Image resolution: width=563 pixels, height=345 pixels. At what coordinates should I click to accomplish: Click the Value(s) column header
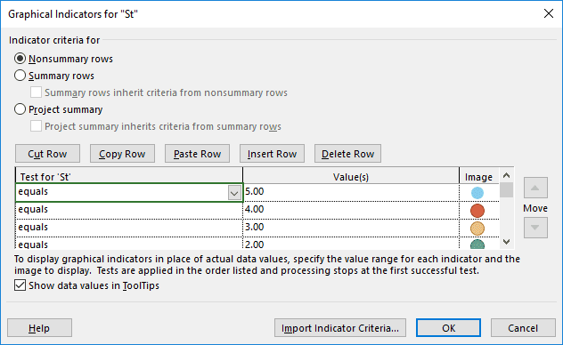coord(351,176)
